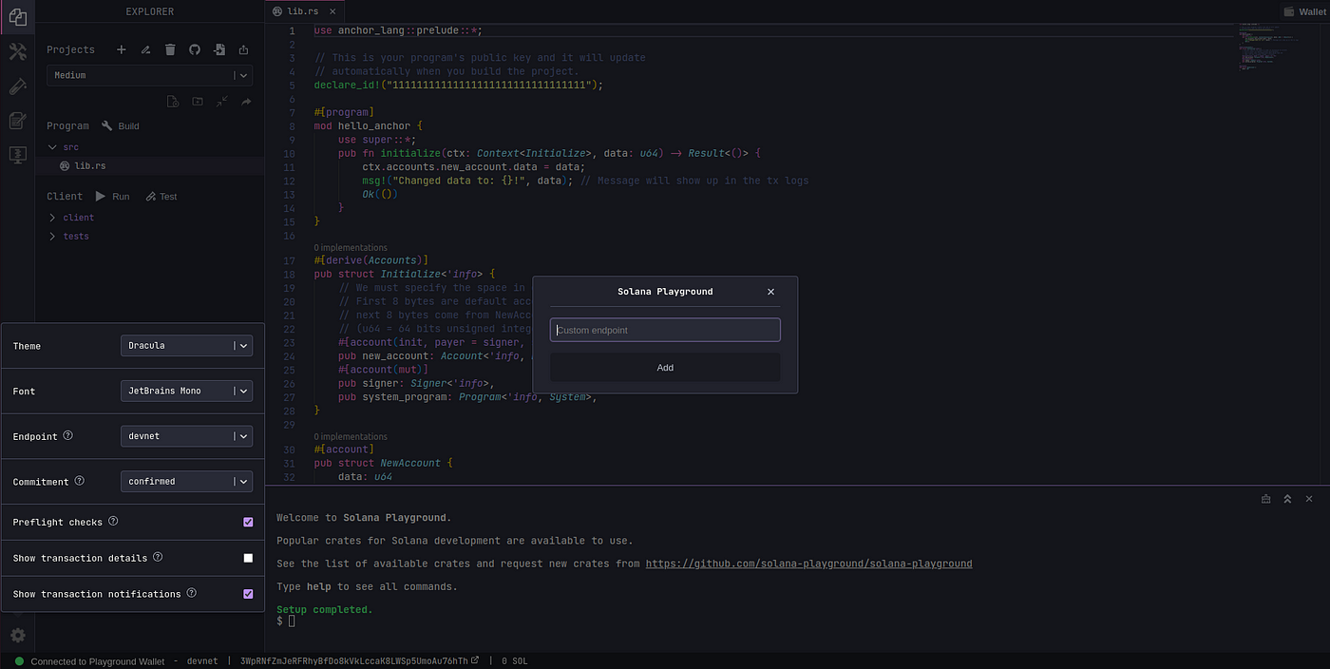Select lib.rs in the explorer tree
Viewport: 1330px width, 669px height.
coord(88,165)
